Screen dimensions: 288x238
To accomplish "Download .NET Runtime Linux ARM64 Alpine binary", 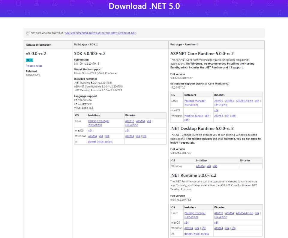I will coord(244,213).
